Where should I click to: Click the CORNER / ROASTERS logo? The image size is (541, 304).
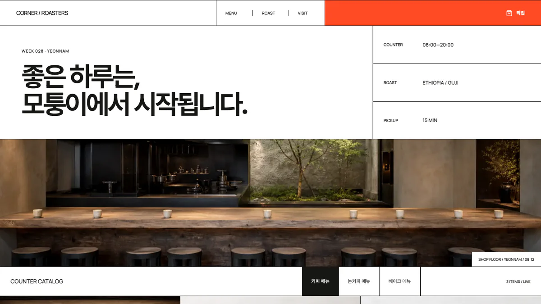pos(42,13)
